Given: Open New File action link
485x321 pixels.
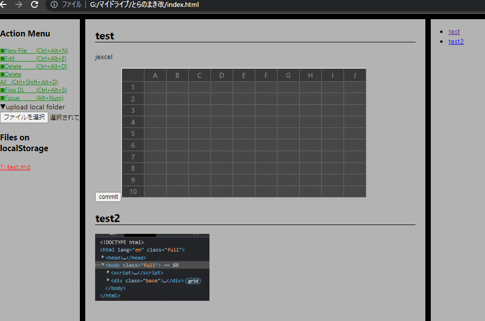Looking at the screenshot, I should (x=34, y=50).
